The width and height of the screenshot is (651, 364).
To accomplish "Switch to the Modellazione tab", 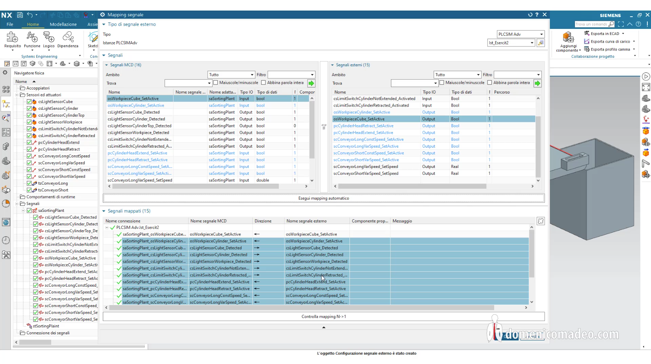I will 63,24.
